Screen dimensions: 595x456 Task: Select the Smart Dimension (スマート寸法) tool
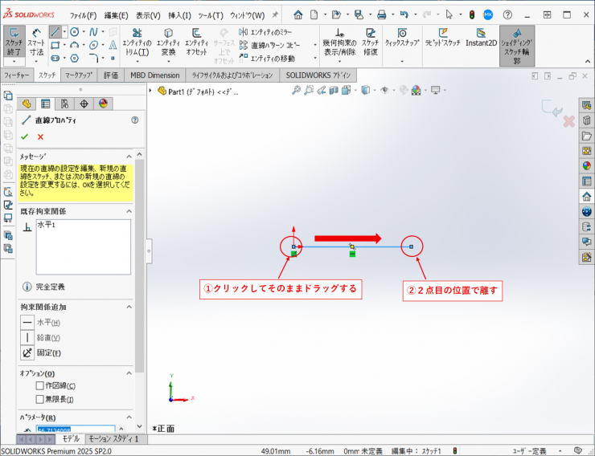(x=36, y=43)
